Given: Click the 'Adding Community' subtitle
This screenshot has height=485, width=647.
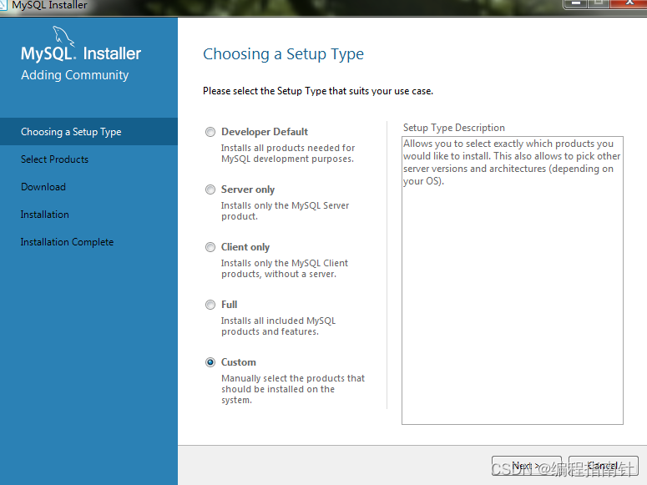Looking at the screenshot, I should (x=74, y=75).
